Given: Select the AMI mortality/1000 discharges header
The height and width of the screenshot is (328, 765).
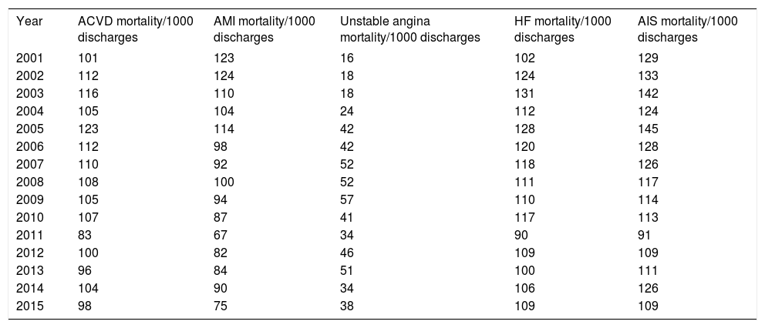Looking at the screenshot, I should click(x=264, y=28).
